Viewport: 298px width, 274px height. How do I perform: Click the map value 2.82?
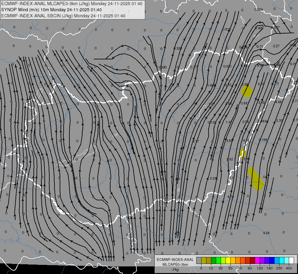(x=230, y=159)
